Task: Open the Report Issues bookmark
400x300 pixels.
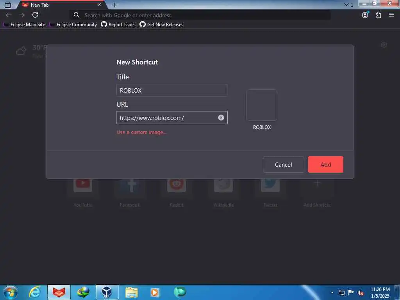Action: [118, 25]
